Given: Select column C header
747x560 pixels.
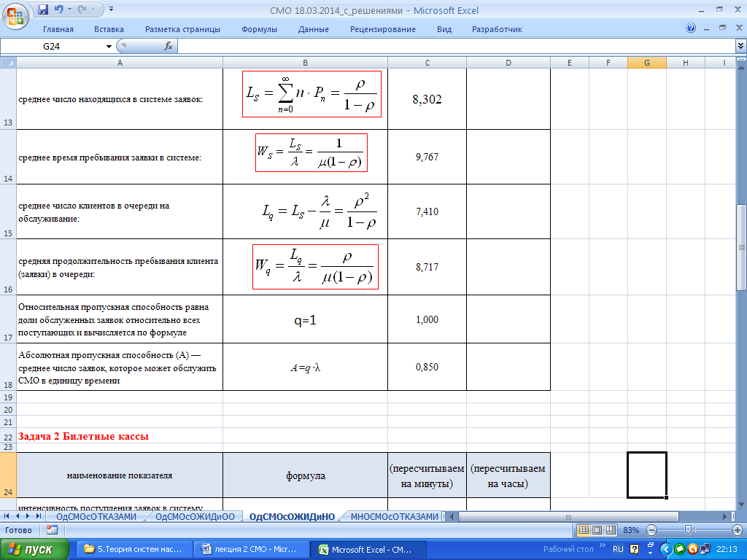Looking at the screenshot, I should tap(427, 63).
